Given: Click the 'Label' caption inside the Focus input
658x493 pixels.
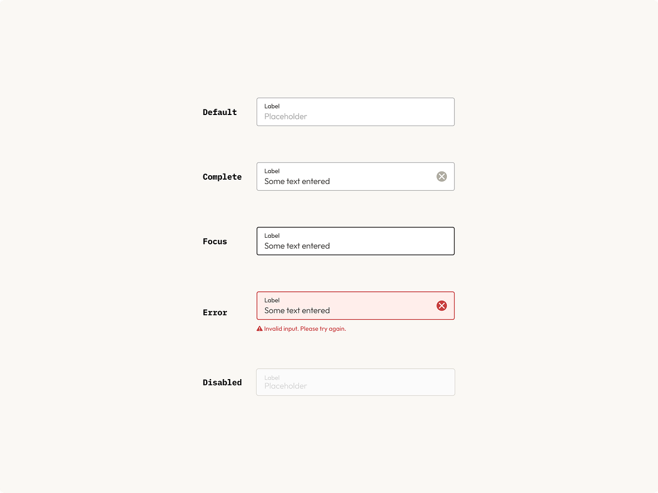Looking at the screenshot, I should [x=272, y=235].
